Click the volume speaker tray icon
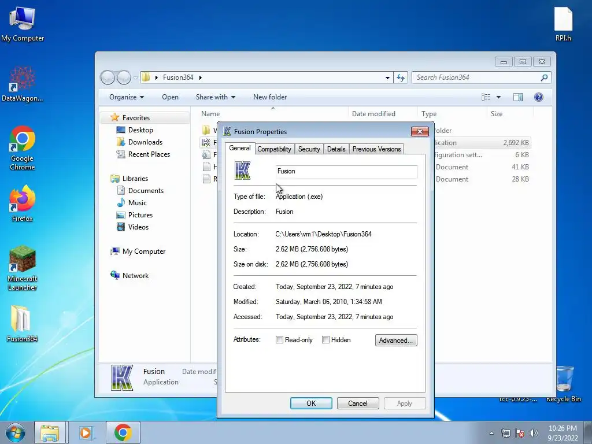592x444 pixels. click(x=533, y=433)
